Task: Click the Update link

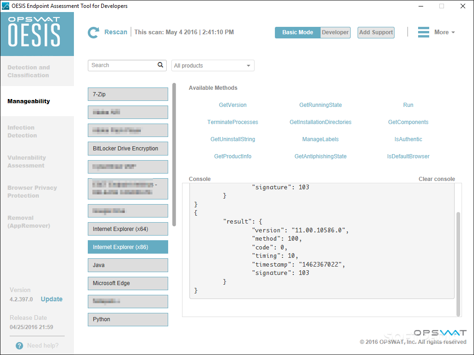Action: (x=52, y=299)
